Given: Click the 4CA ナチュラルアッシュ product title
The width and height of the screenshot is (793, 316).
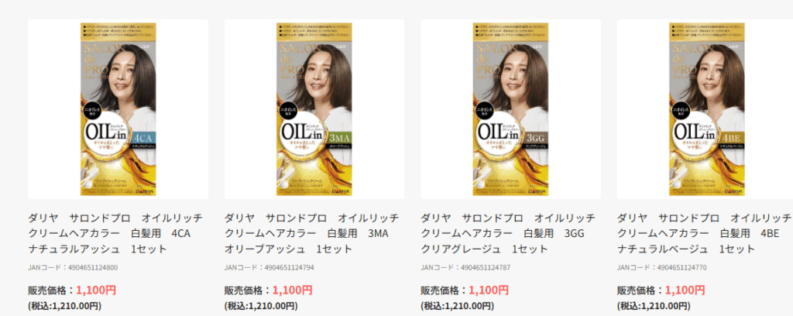Looking at the screenshot, I should [x=115, y=234].
